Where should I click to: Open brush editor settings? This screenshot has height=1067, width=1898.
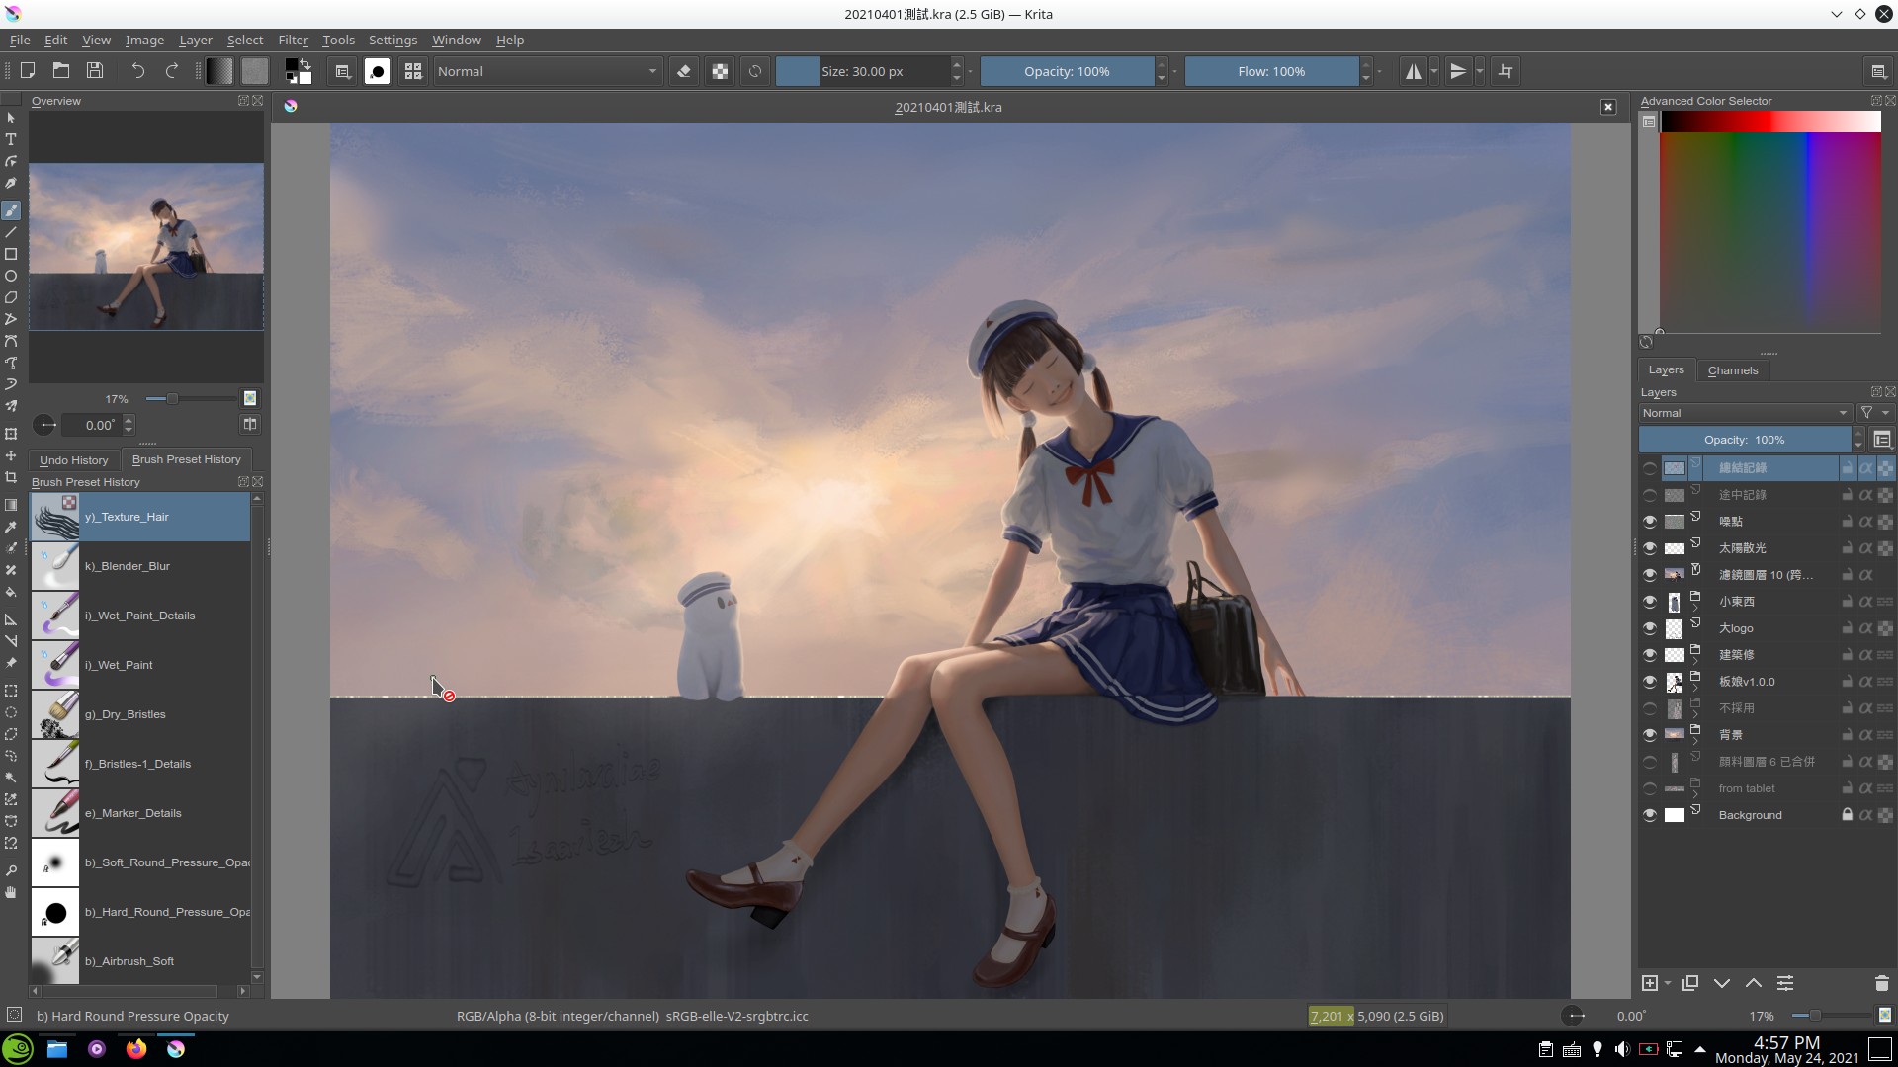(343, 71)
